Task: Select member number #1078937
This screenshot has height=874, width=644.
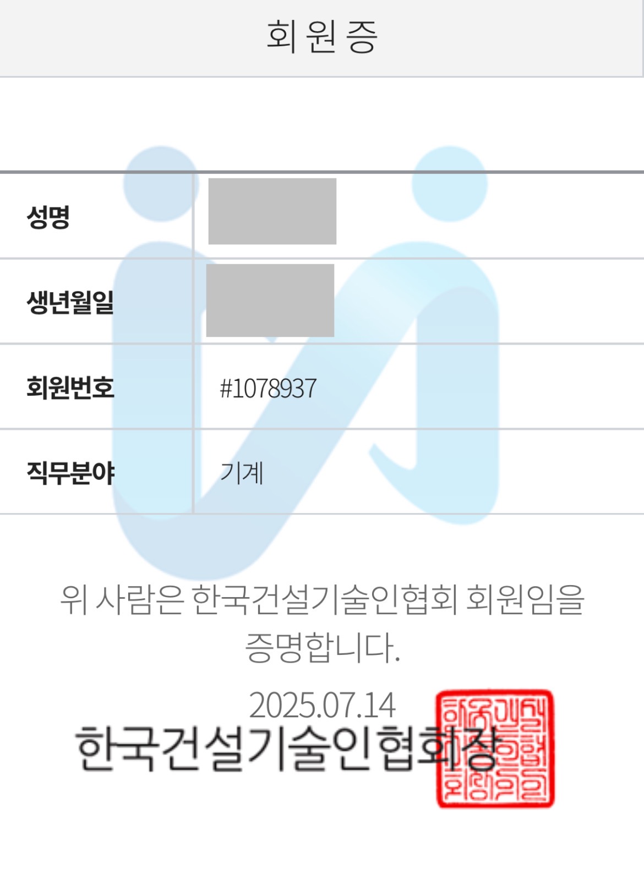Action: [x=268, y=389]
